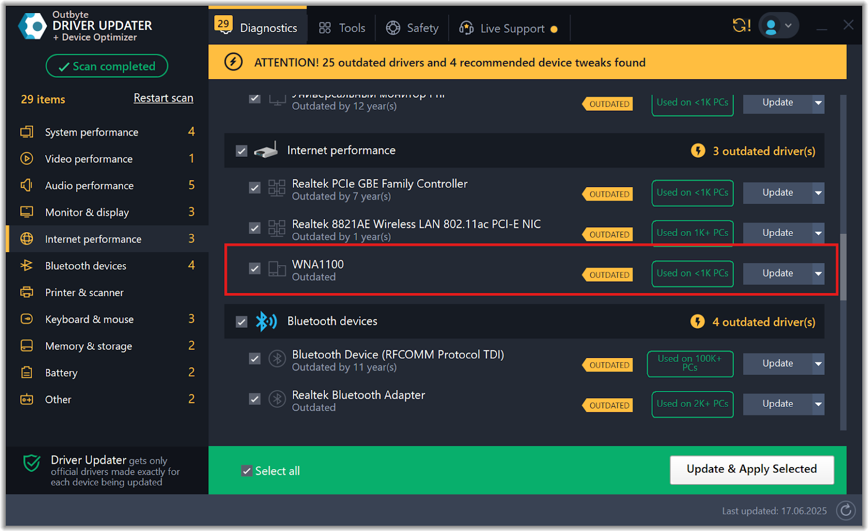Open Update dropdown arrow for Bluetooth RFCOMM device
The height and width of the screenshot is (531, 868).
818,363
